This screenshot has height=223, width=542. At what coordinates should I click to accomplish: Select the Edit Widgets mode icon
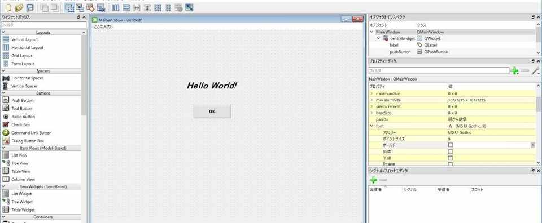coord(70,7)
